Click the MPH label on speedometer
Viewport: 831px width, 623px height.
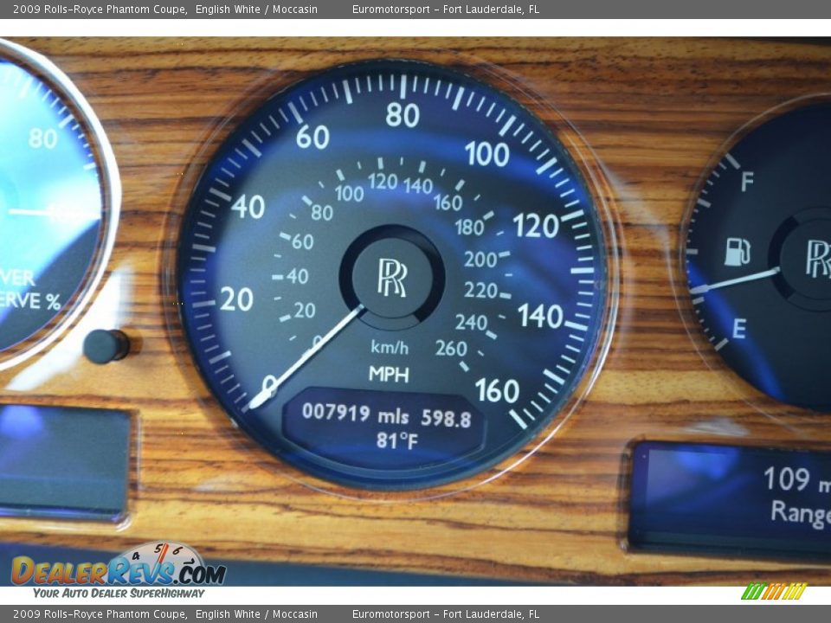tap(389, 374)
